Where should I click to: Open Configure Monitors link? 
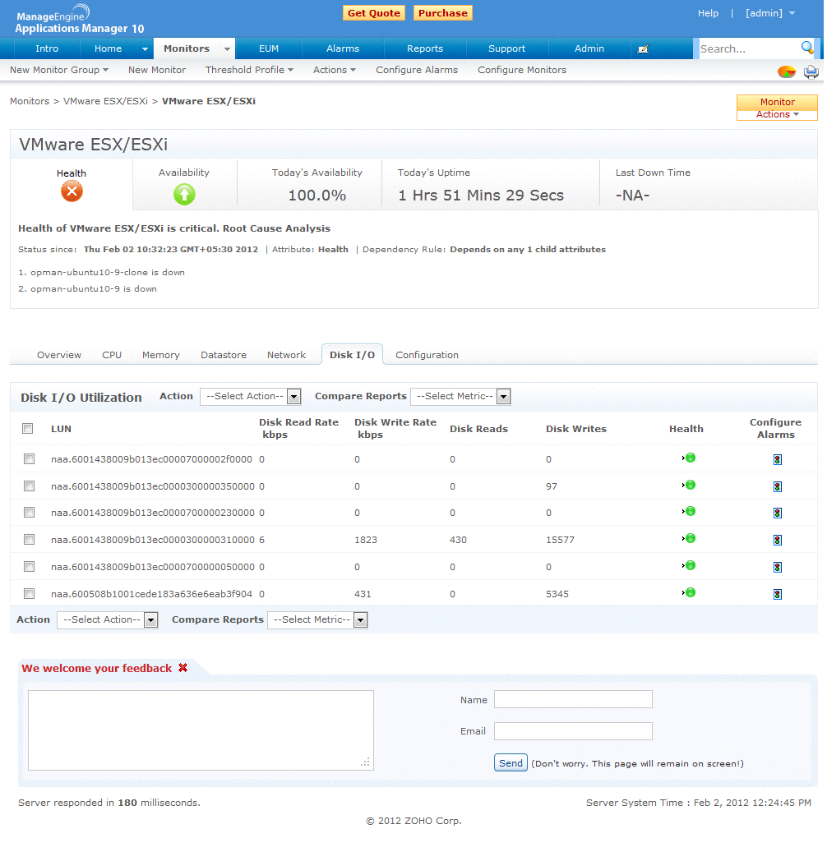coord(521,70)
